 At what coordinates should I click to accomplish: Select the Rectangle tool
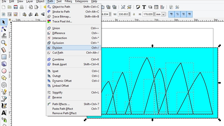coord(4,57)
